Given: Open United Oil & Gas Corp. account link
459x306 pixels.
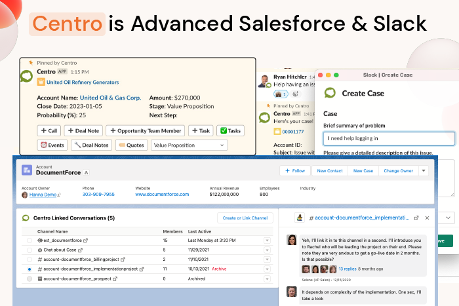Looking at the screenshot, I should click(110, 98).
